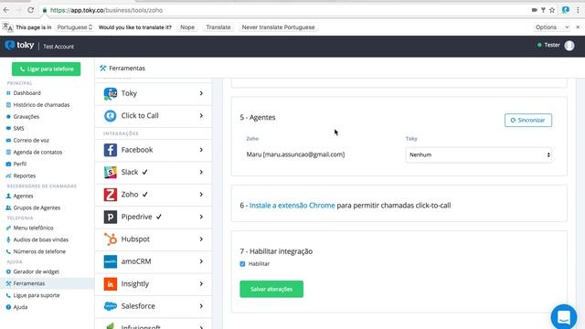Click the translate language icon
This screenshot has height=329, width=585.
tap(7, 27)
